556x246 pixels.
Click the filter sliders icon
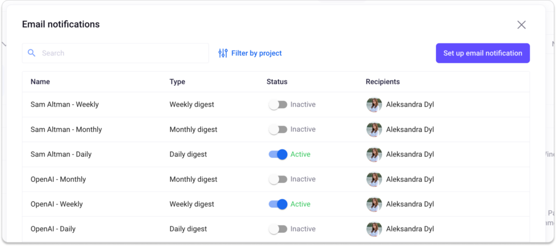click(223, 53)
